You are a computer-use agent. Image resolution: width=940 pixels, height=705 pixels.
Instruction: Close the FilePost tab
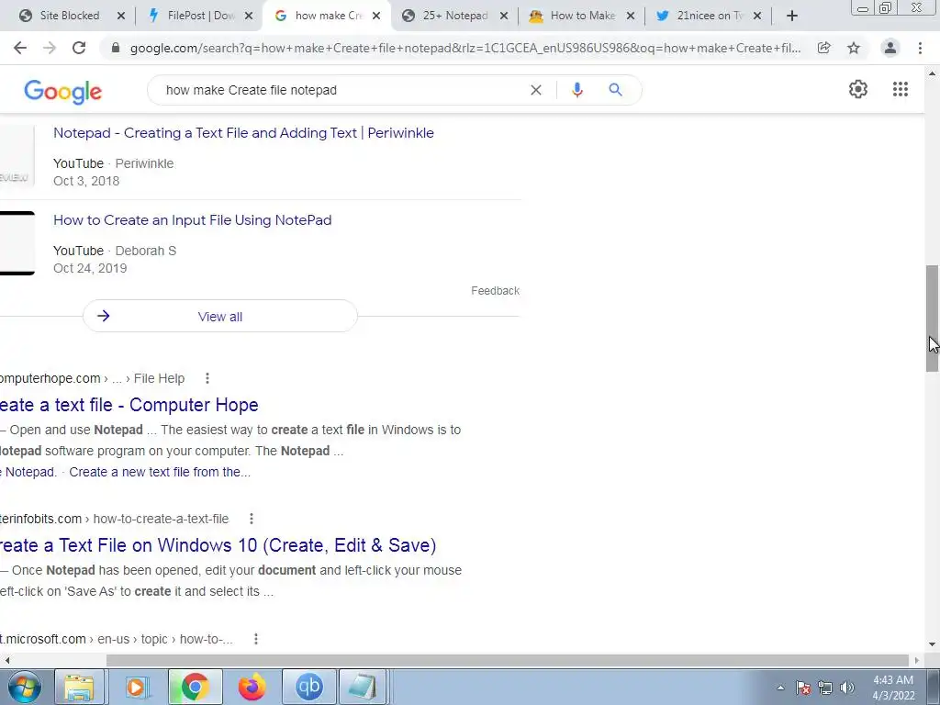pos(249,16)
